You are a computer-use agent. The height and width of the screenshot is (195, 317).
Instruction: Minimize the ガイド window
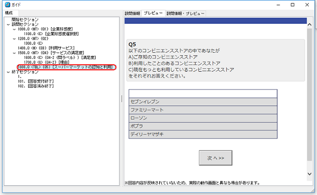[278, 5]
